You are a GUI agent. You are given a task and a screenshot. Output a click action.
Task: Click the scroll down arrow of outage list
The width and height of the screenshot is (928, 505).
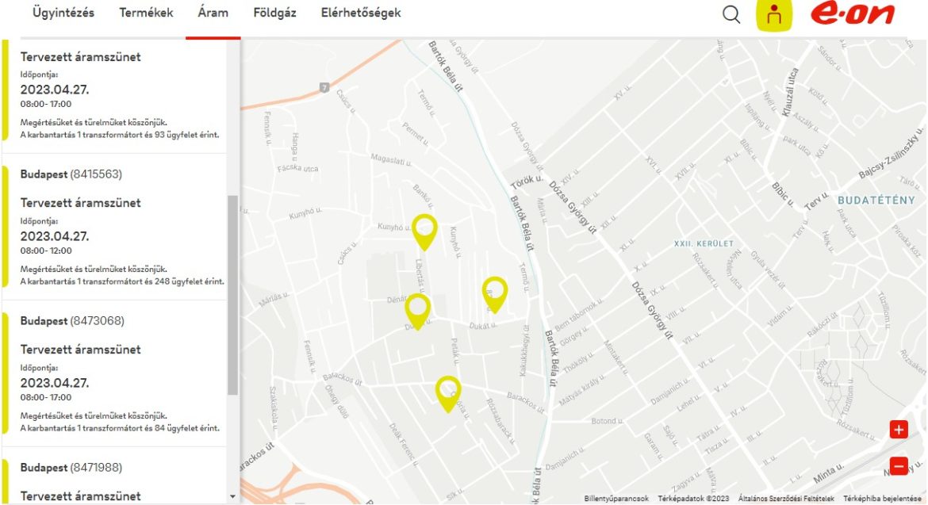232,496
